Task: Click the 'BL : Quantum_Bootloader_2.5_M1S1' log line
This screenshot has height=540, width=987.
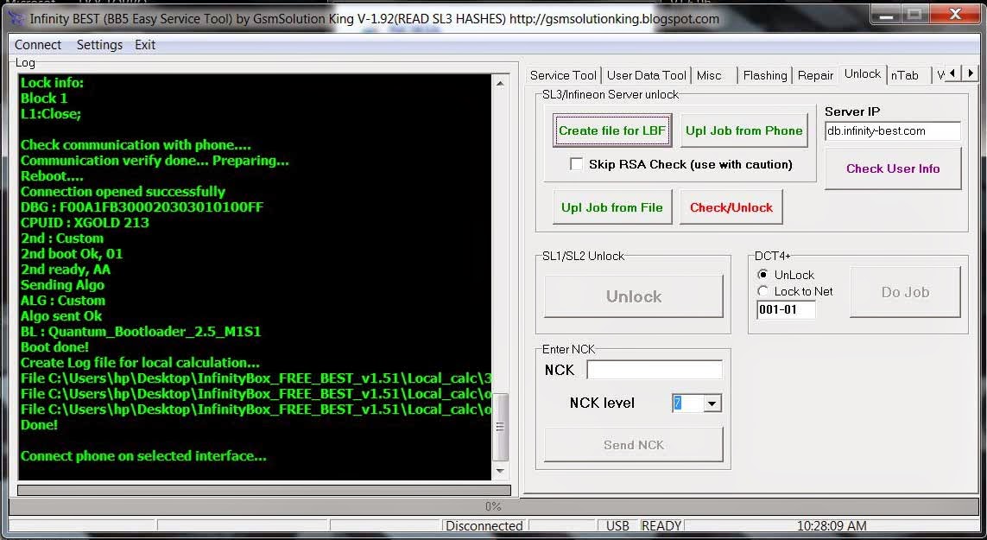Action: [x=141, y=332]
